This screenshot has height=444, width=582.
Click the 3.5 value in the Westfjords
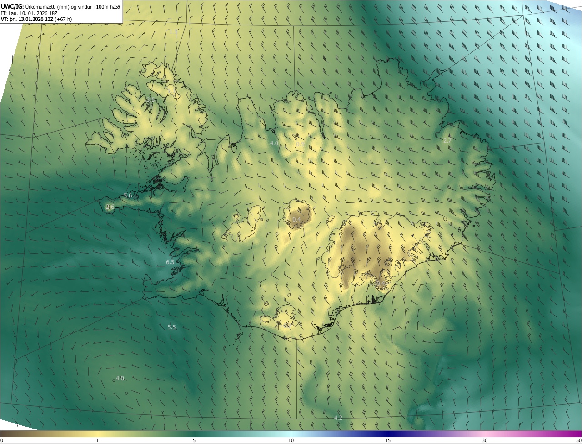pos(150,99)
